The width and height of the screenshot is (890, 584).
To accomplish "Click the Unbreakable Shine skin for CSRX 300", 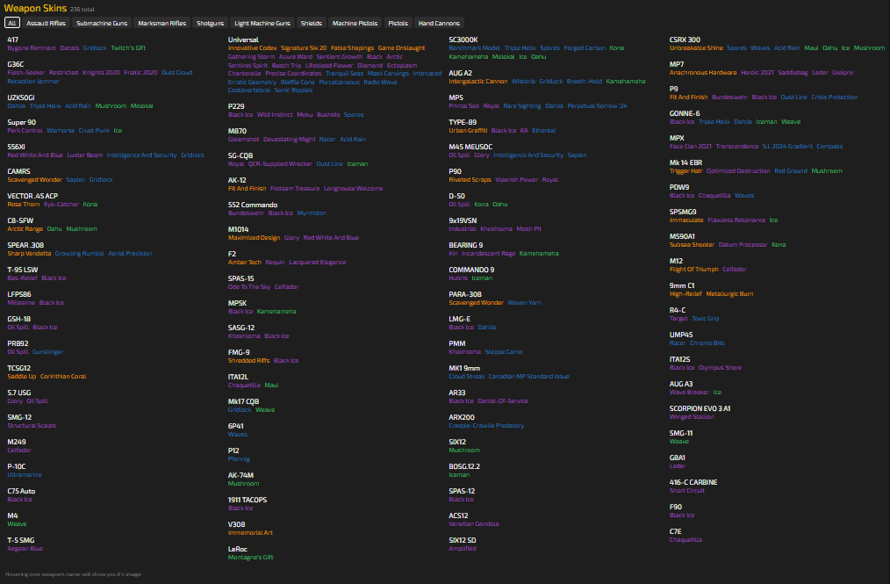I will tap(696, 47).
